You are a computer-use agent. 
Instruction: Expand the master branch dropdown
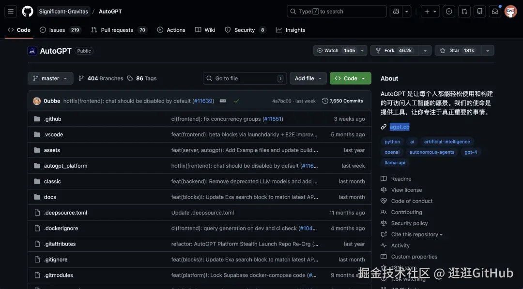point(50,78)
